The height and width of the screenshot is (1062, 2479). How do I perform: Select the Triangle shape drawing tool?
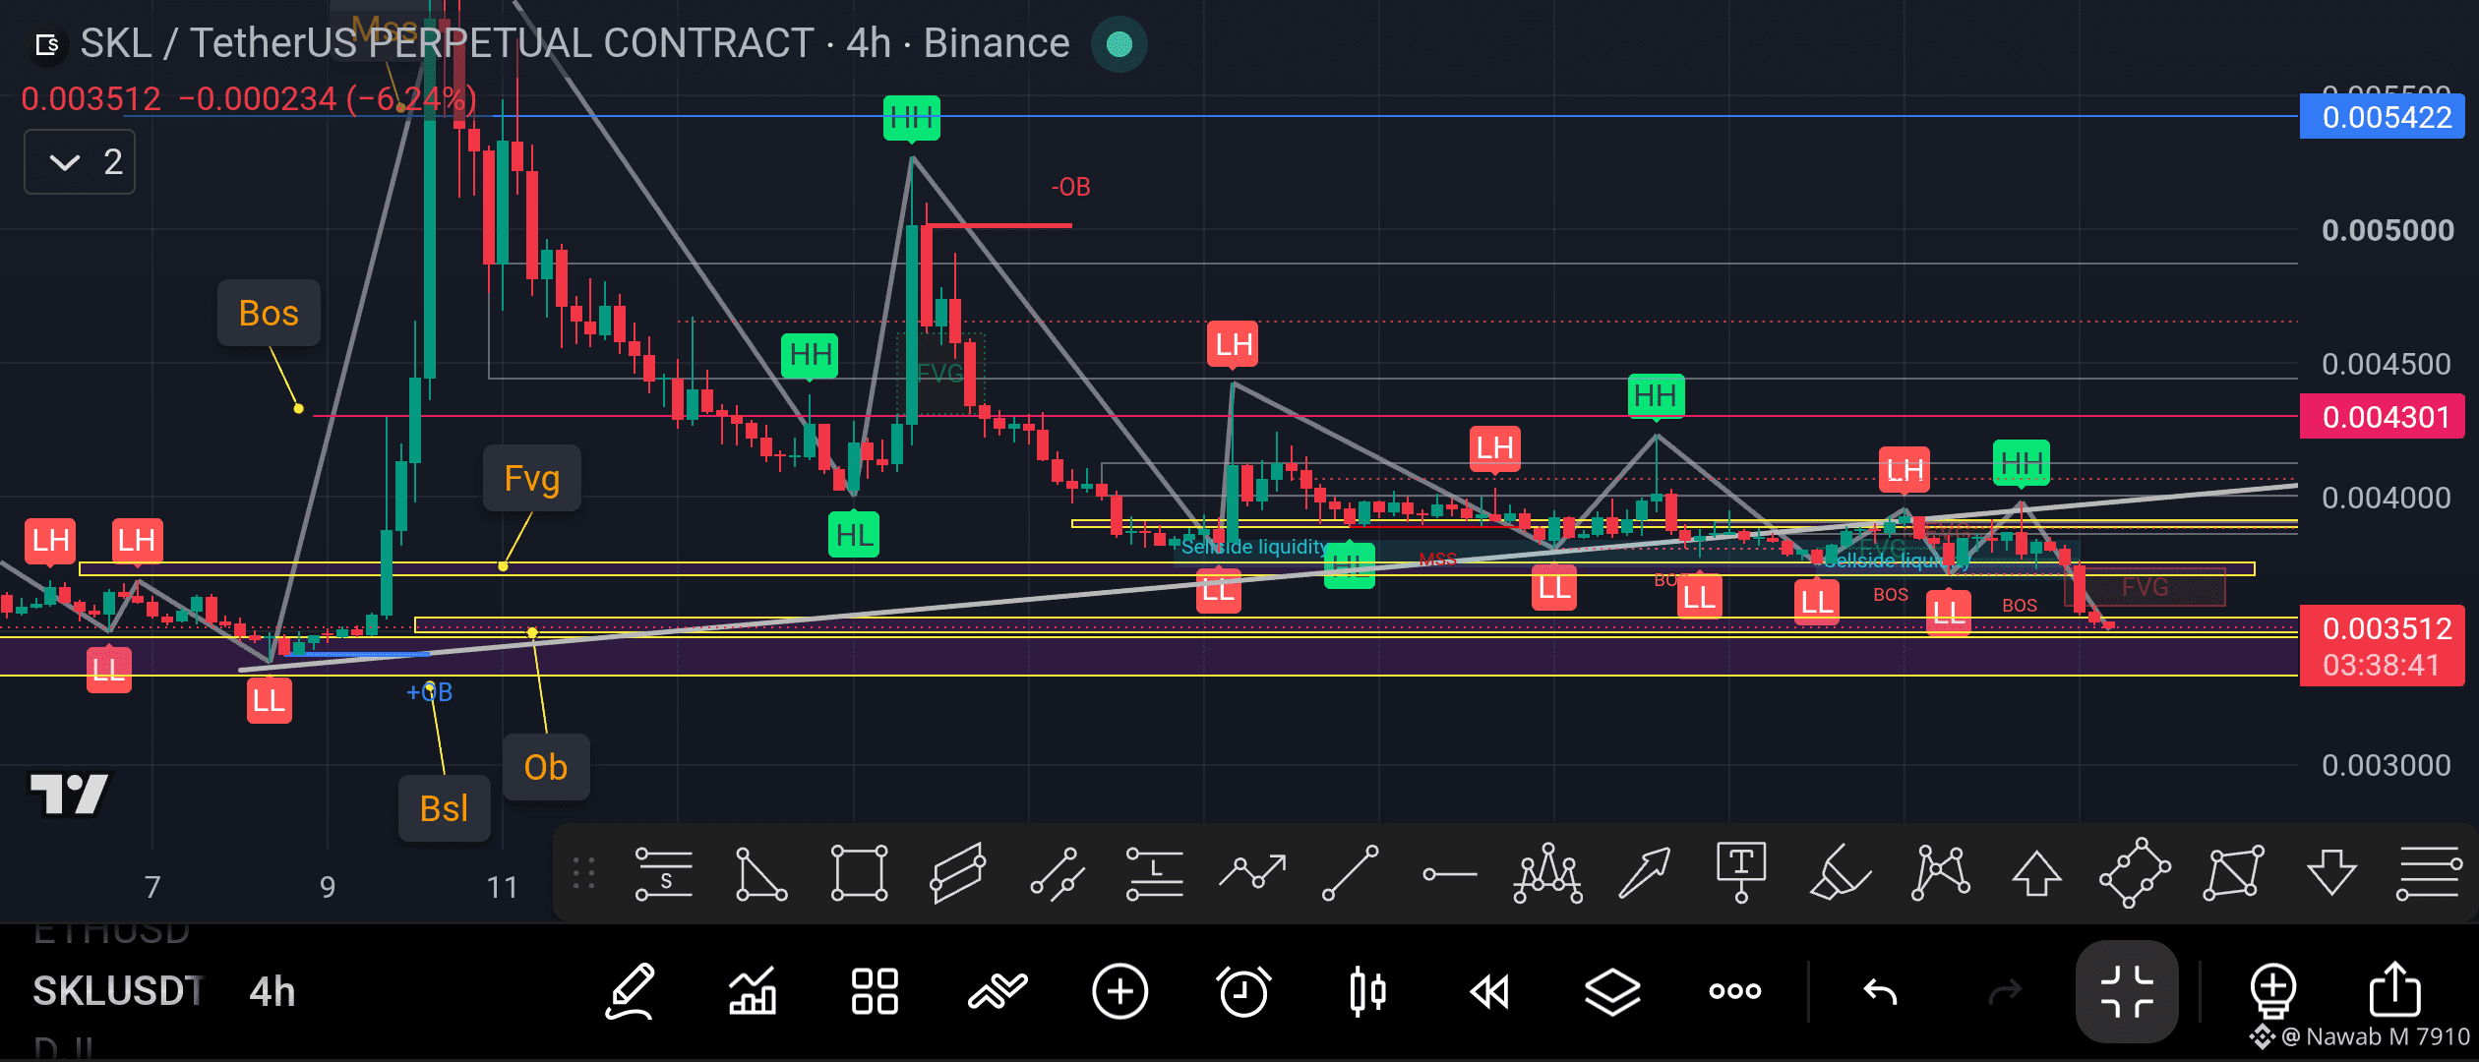pos(761,873)
